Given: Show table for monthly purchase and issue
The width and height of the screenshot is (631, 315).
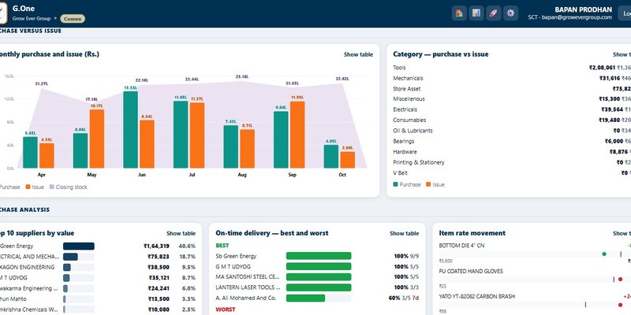Looking at the screenshot, I should [x=358, y=54].
